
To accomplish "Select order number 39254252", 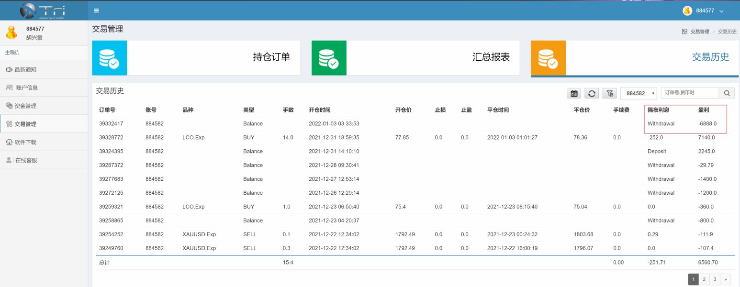I will (x=111, y=234).
